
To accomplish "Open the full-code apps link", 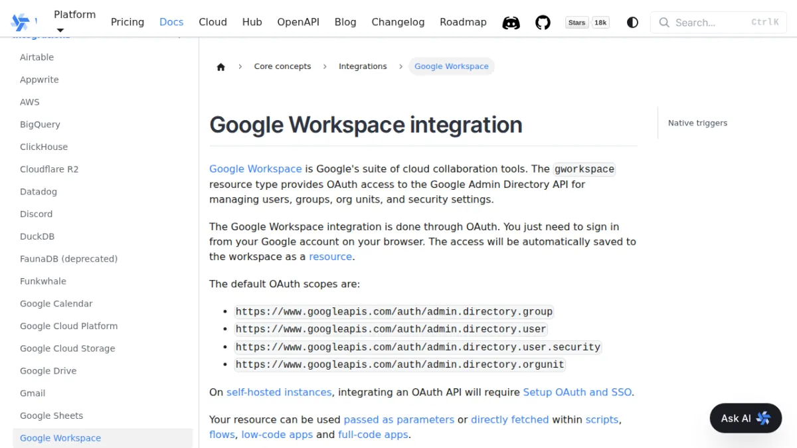I will (373, 435).
